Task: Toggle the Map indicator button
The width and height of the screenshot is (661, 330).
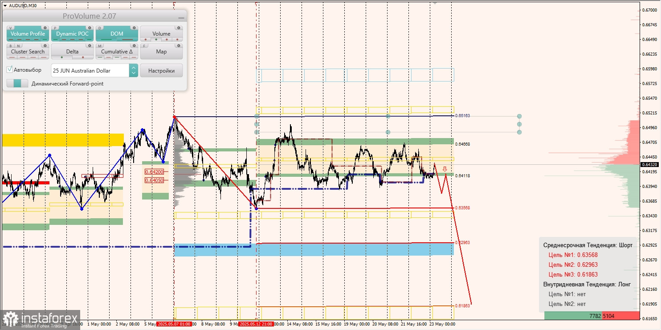Action: click(x=161, y=51)
